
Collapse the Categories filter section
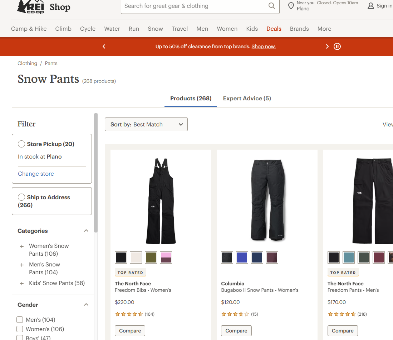tap(86, 231)
